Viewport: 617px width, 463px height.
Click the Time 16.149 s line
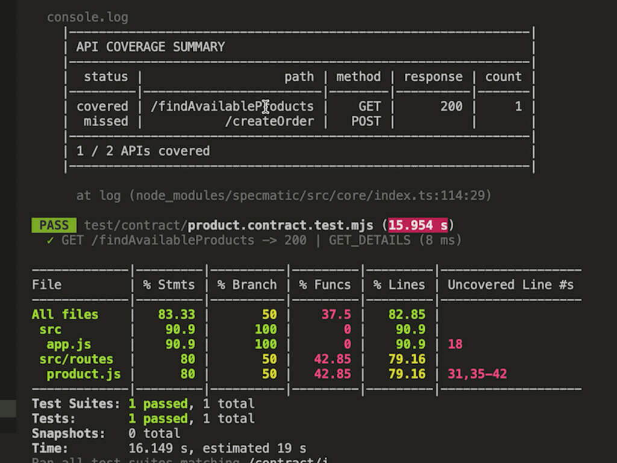[169, 449]
